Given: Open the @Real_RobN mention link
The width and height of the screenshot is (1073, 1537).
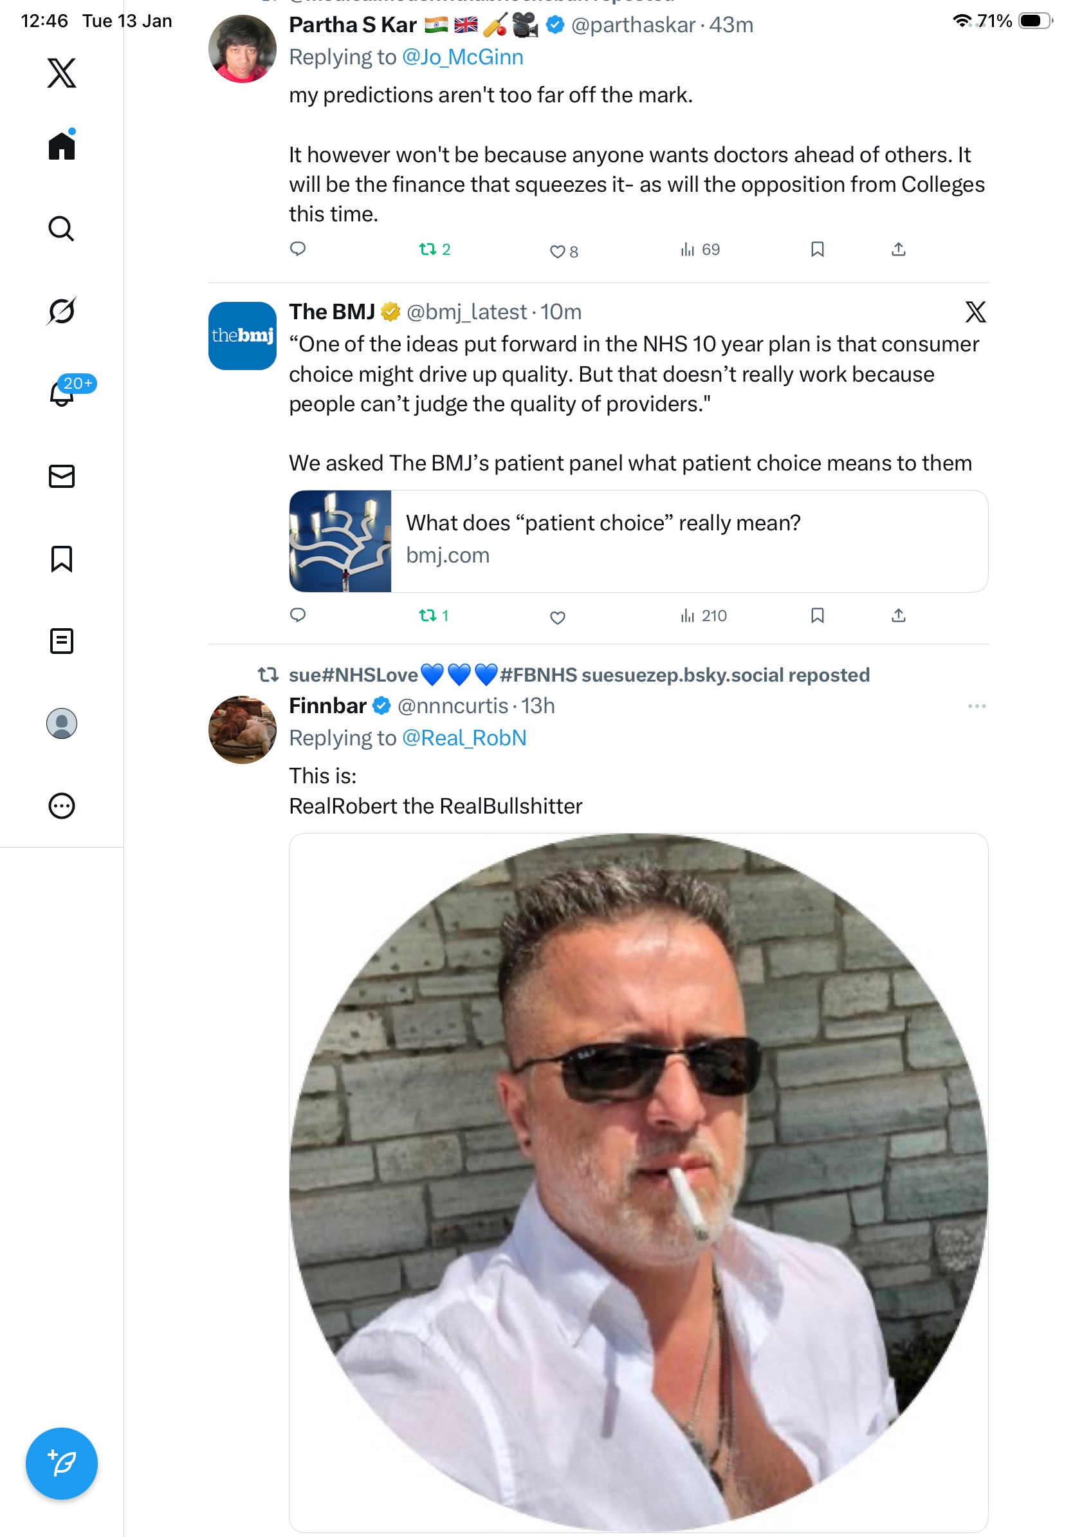Looking at the screenshot, I should [x=464, y=738].
